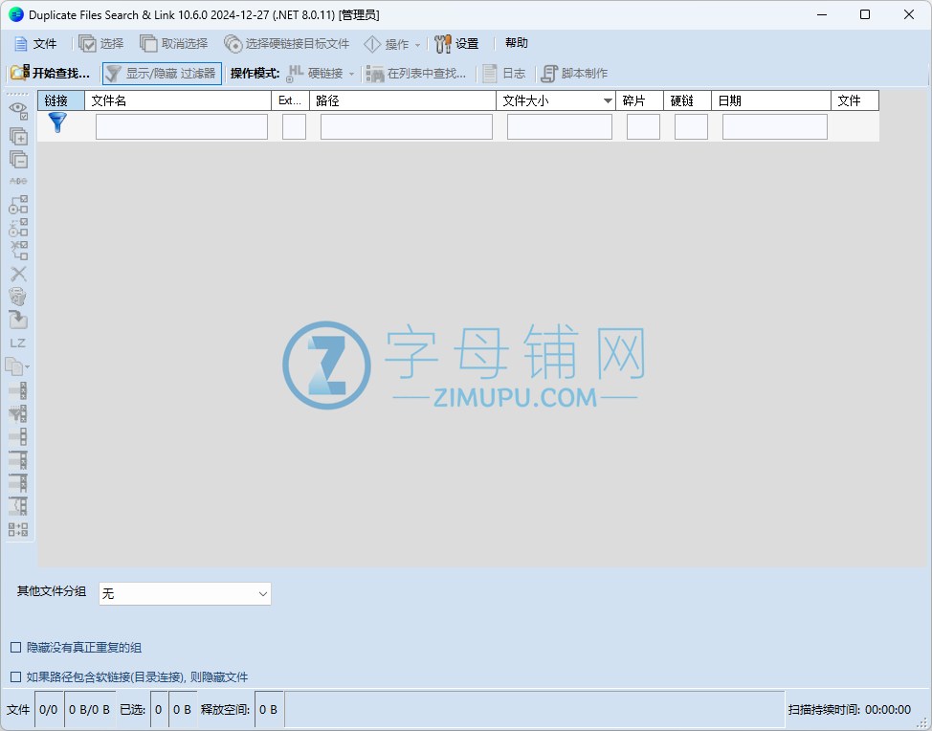Check 如果路径包含软链接 hide files option
The width and height of the screenshot is (932, 731).
pyautogui.click(x=16, y=676)
